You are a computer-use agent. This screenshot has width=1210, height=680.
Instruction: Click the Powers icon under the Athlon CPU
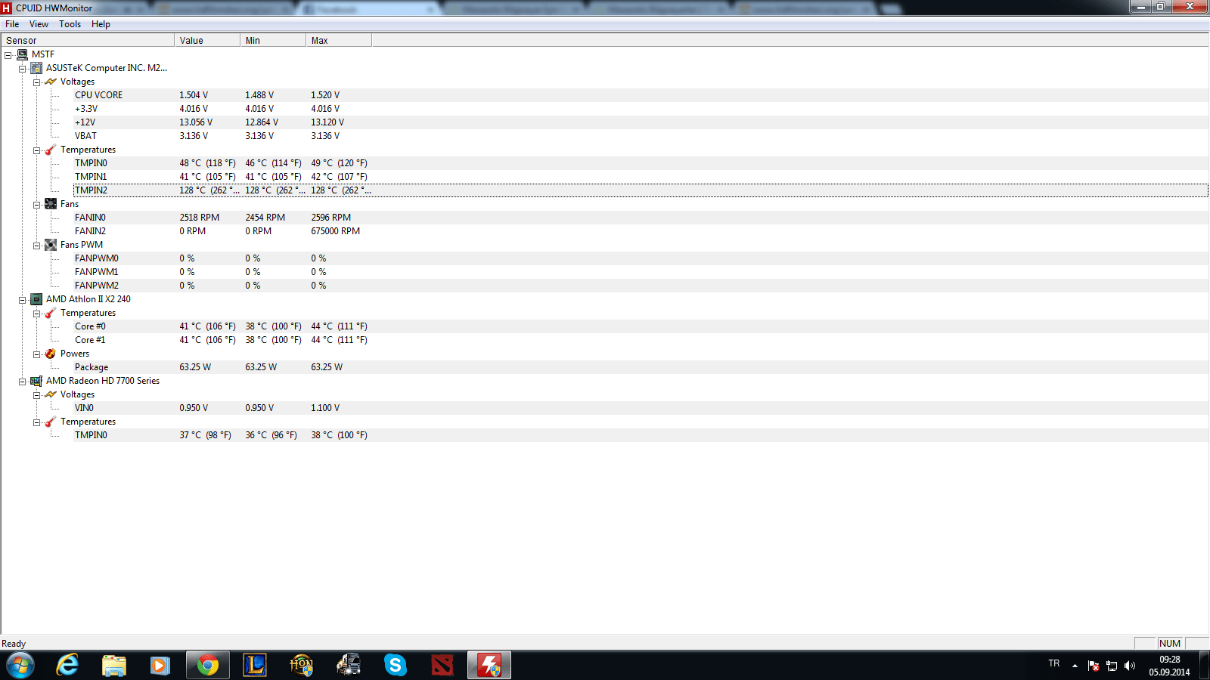click(51, 353)
